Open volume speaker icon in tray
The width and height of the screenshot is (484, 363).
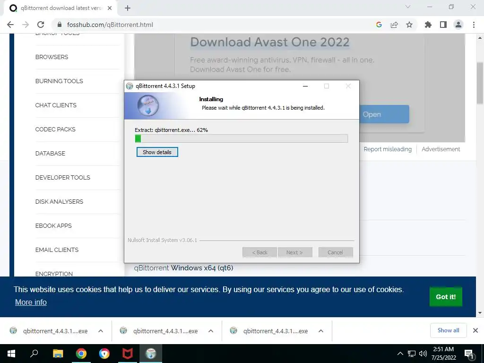click(423, 354)
